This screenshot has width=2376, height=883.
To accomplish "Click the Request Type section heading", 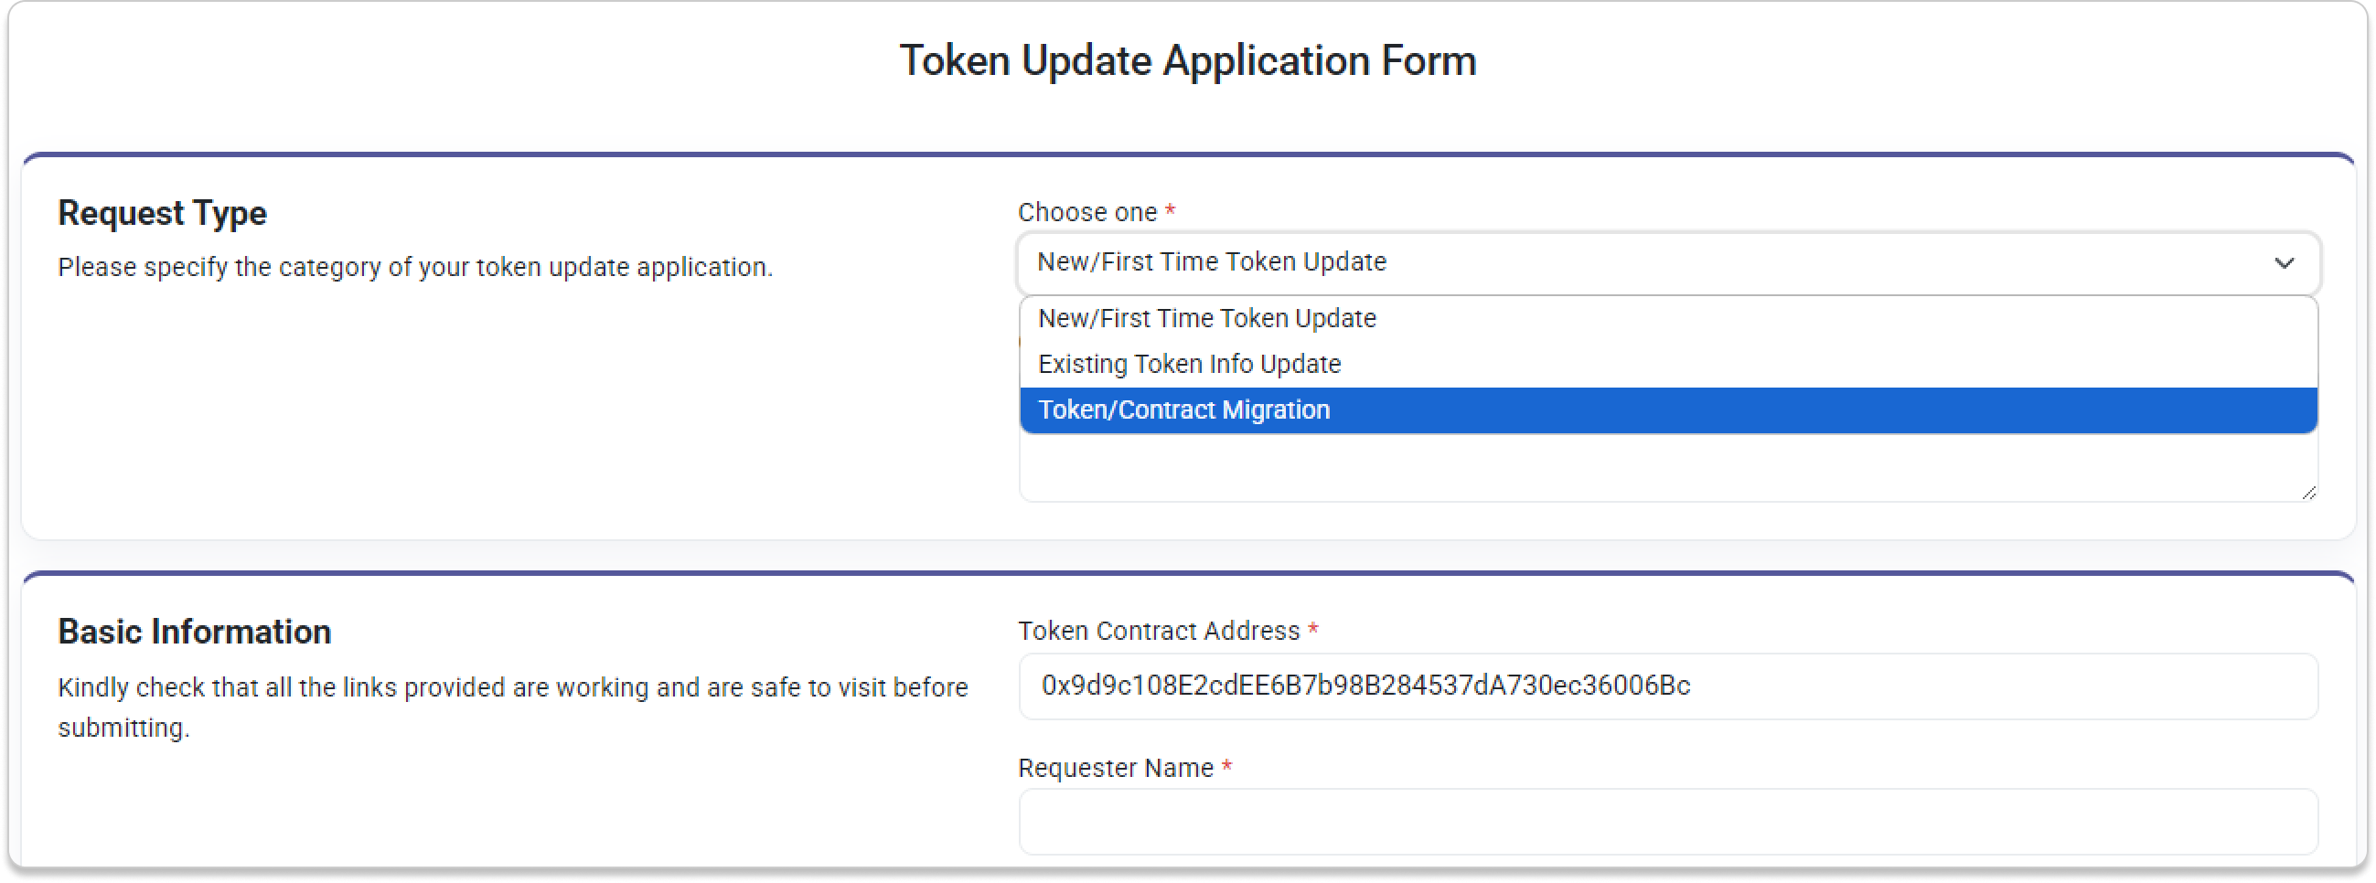I will pos(163,213).
